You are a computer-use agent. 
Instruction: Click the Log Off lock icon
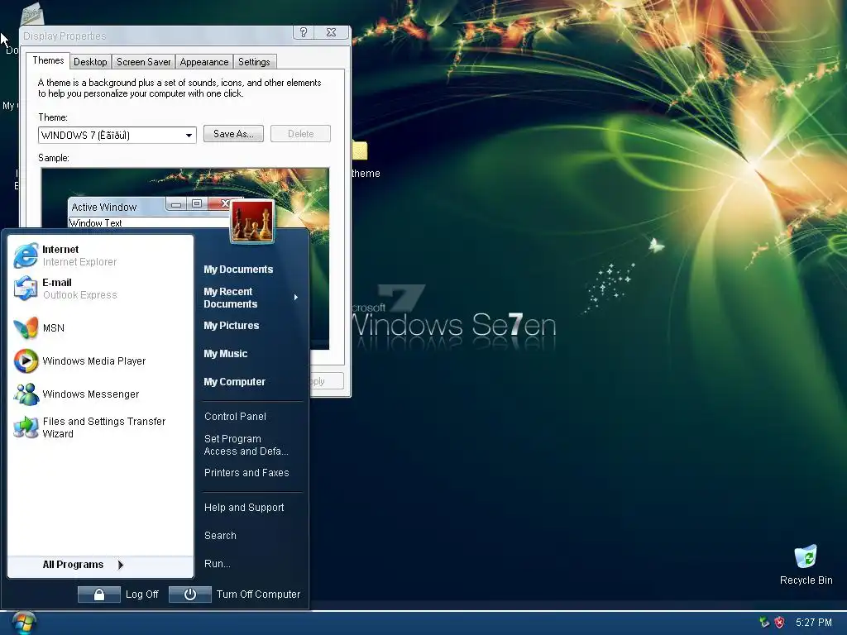[x=99, y=594]
